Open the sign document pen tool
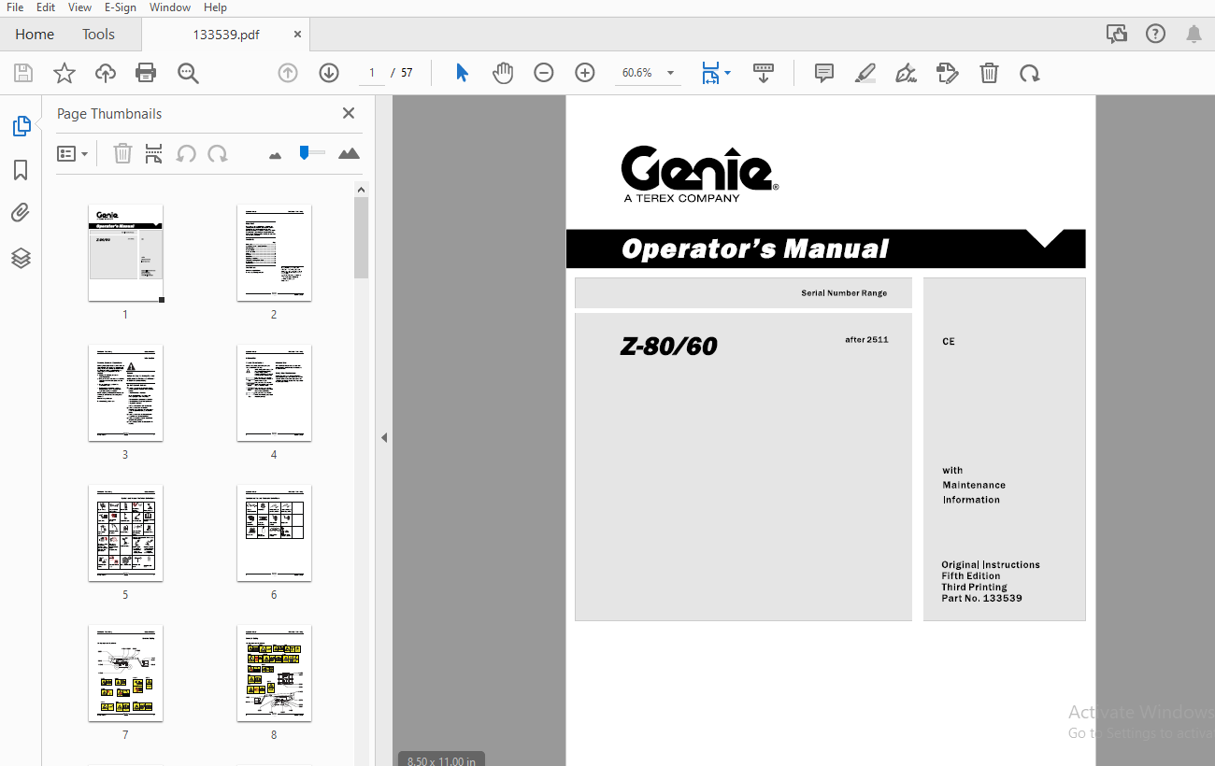The height and width of the screenshot is (766, 1215). tap(906, 73)
